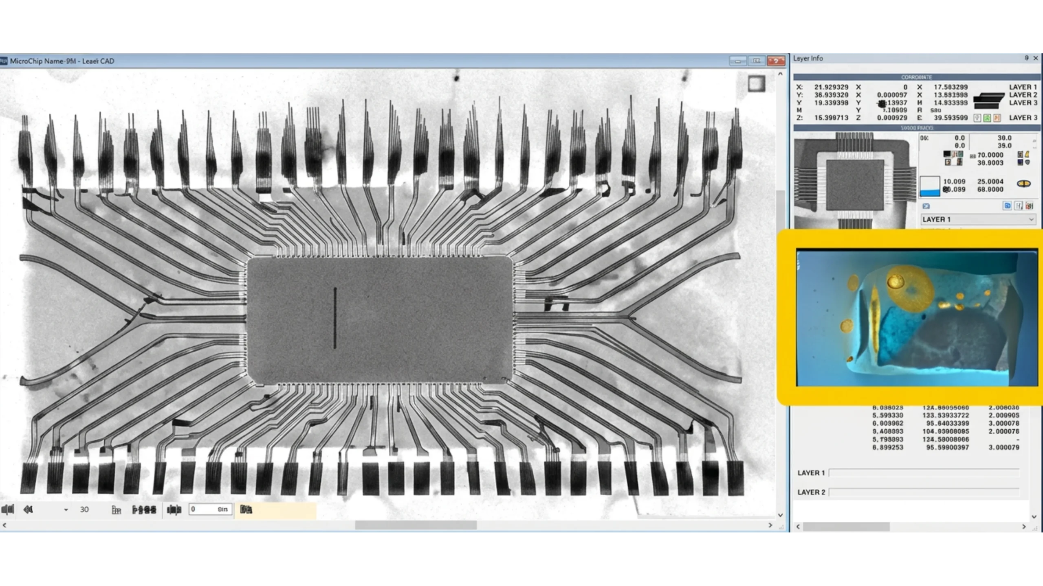This screenshot has width=1043, height=586.
Task: Click the LAYER 1 progress bar
Action: coord(924,473)
